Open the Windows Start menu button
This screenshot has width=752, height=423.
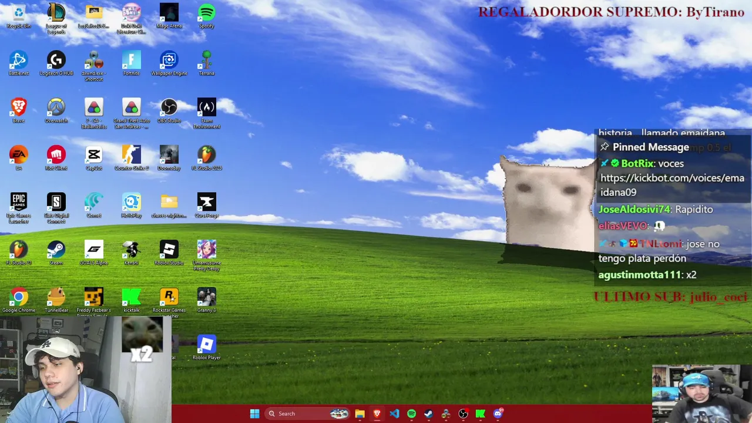coord(254,414)
